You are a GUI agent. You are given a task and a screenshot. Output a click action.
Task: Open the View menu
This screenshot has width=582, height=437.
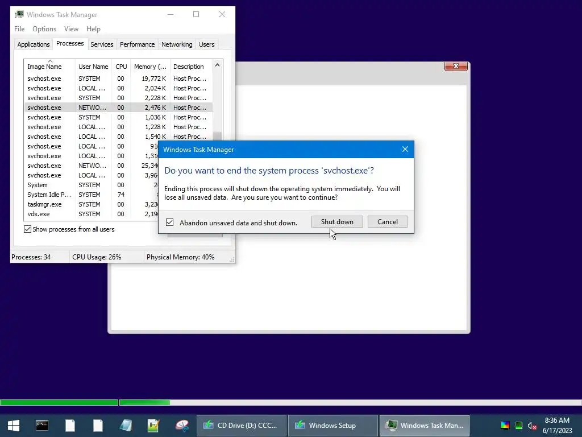[x=71, y=29]
